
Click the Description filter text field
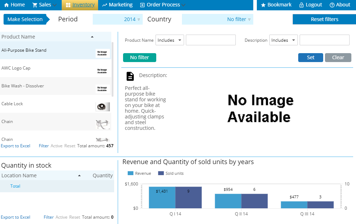[324, 40]
